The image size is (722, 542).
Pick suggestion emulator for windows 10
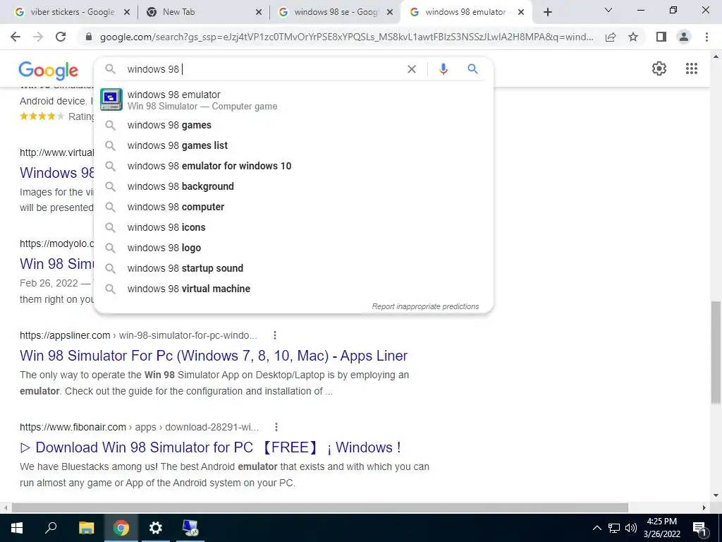[x=293, y=166]
